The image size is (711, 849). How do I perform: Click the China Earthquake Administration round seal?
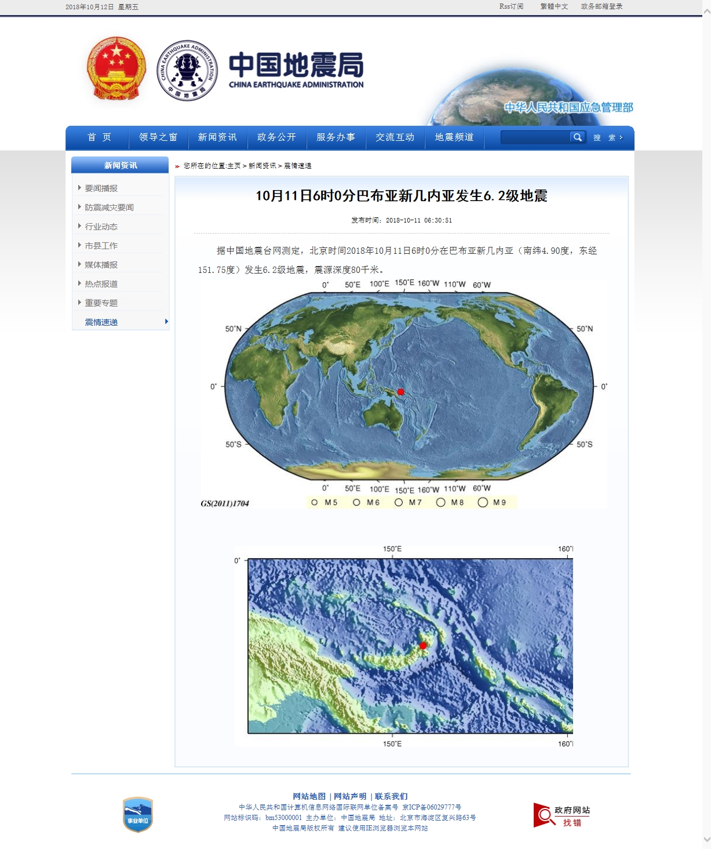[x=187, y=70]
